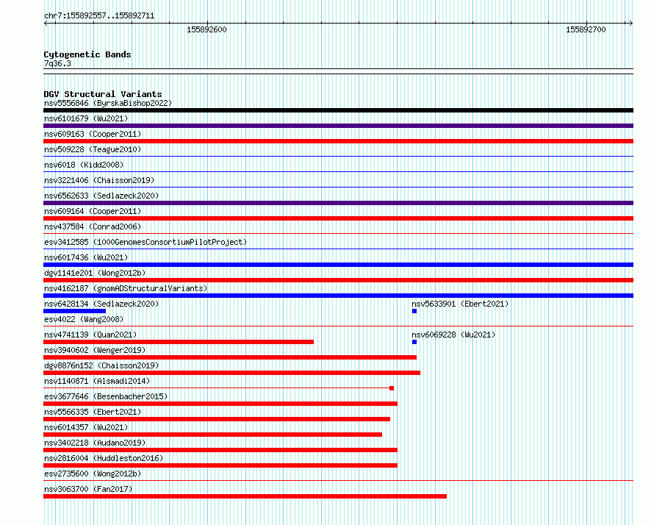Click the nsv6428134 (Sedlazeck2020) label

[101, 304]
